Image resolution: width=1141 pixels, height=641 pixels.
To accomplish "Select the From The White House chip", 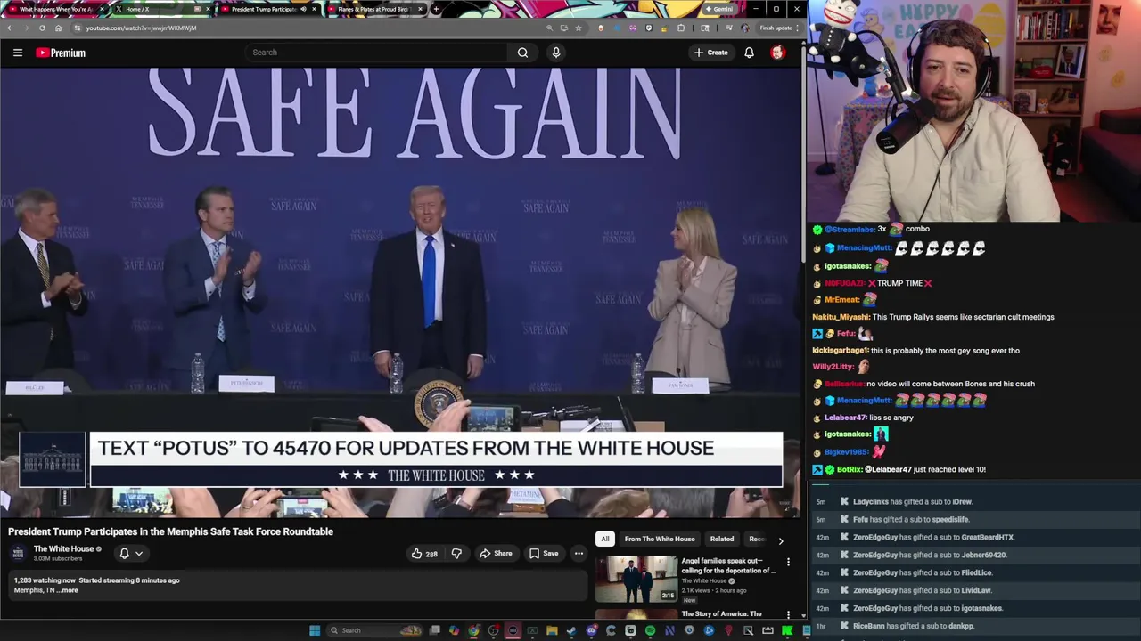I will (660, 539).
